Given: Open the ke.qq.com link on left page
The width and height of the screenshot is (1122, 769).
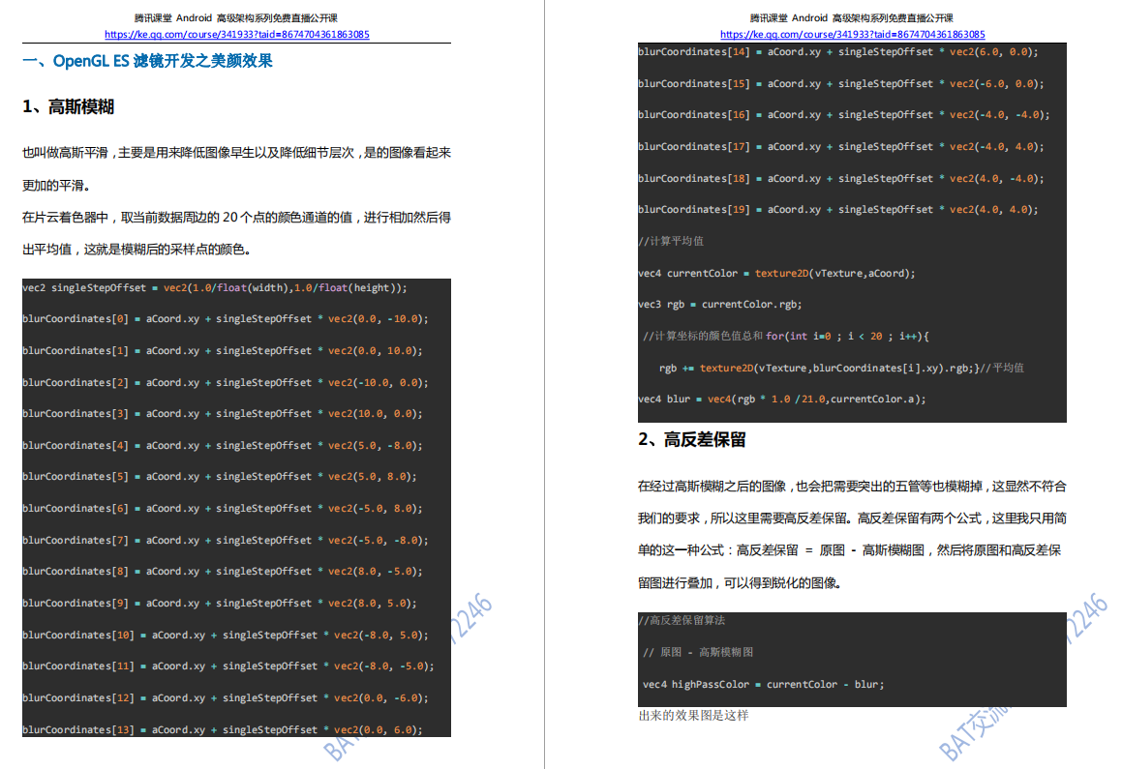Looking at the screenshot, I should (x=237, y=34).
